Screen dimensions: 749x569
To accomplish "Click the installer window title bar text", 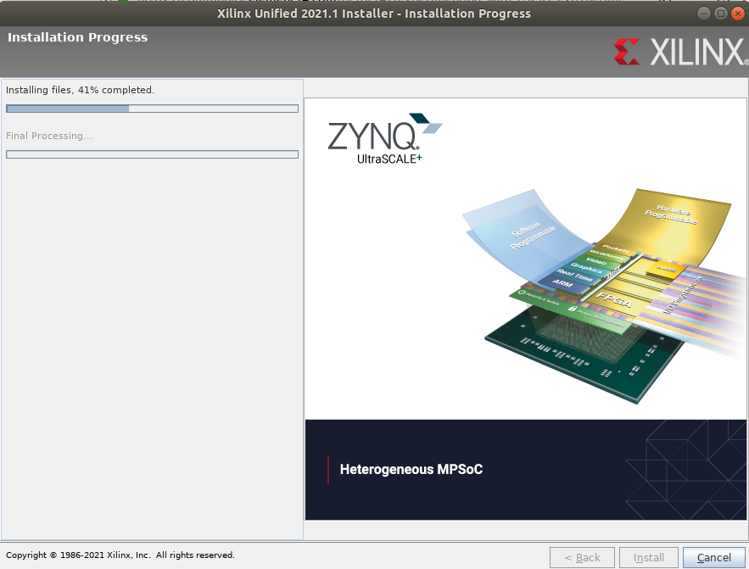I will tap(374, 14).
